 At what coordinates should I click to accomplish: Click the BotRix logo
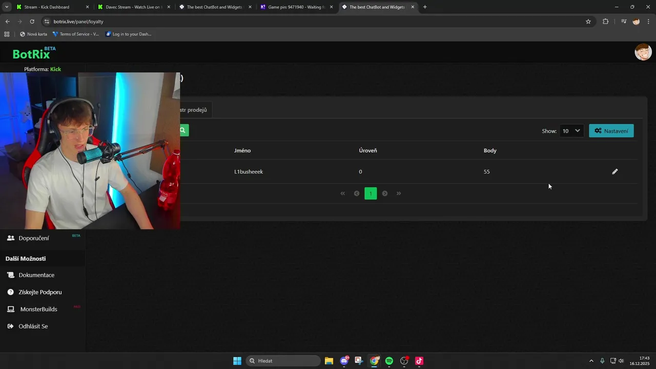[x=34, y=53]
